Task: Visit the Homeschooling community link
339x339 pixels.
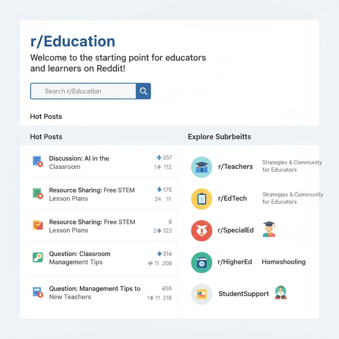Action: [x=283, y=262]
